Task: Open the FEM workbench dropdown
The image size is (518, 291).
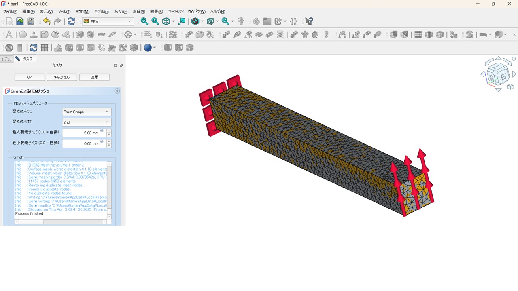Action: tap(108, 21)
